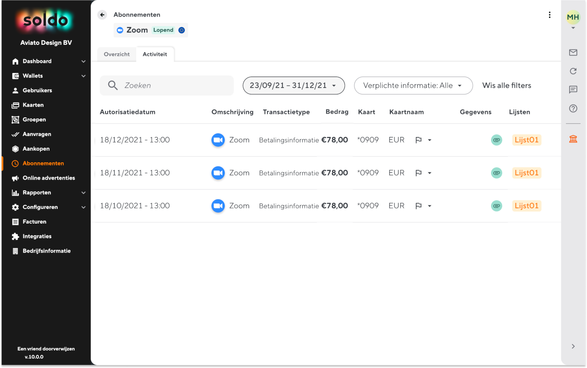Open Online advertenties

click(x=49, y=178)
